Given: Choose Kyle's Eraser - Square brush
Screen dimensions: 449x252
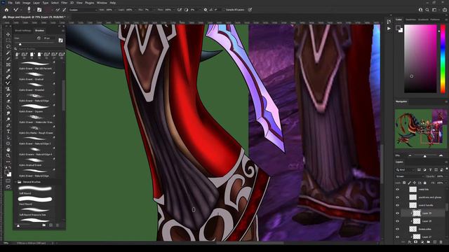Looking at the screenshot, I should (x=35, y=108).
